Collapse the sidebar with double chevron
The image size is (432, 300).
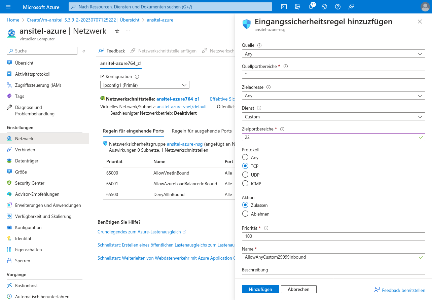(84, 51)
